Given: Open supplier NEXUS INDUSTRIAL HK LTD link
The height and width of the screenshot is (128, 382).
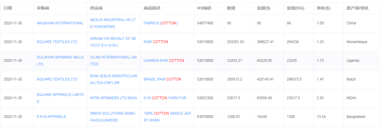Looking at the screenshot, I should pos(113,23).
